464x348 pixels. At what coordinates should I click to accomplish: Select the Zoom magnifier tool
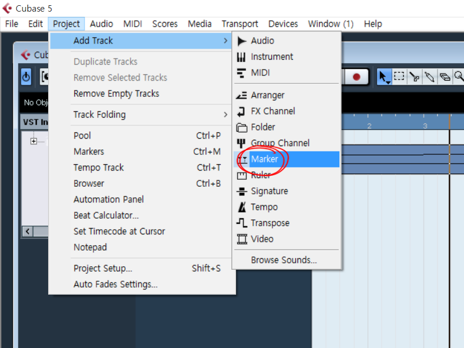tap(459, 77)
